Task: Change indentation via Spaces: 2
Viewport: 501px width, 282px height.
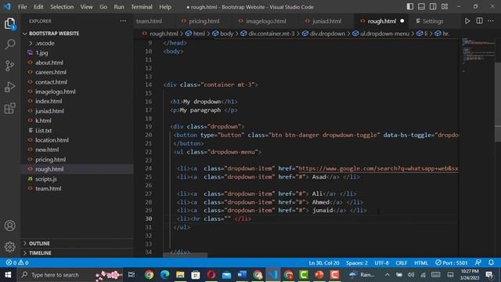Action: pyautogui.click(x=357, y=263)
